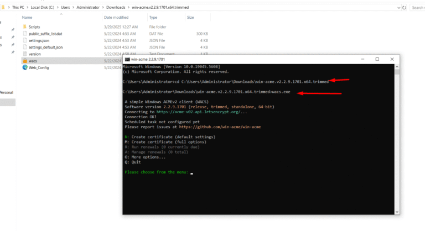Click the console scrollbar down arrow
This screenshot has width=425, height=231.
(x=397, y=212)
